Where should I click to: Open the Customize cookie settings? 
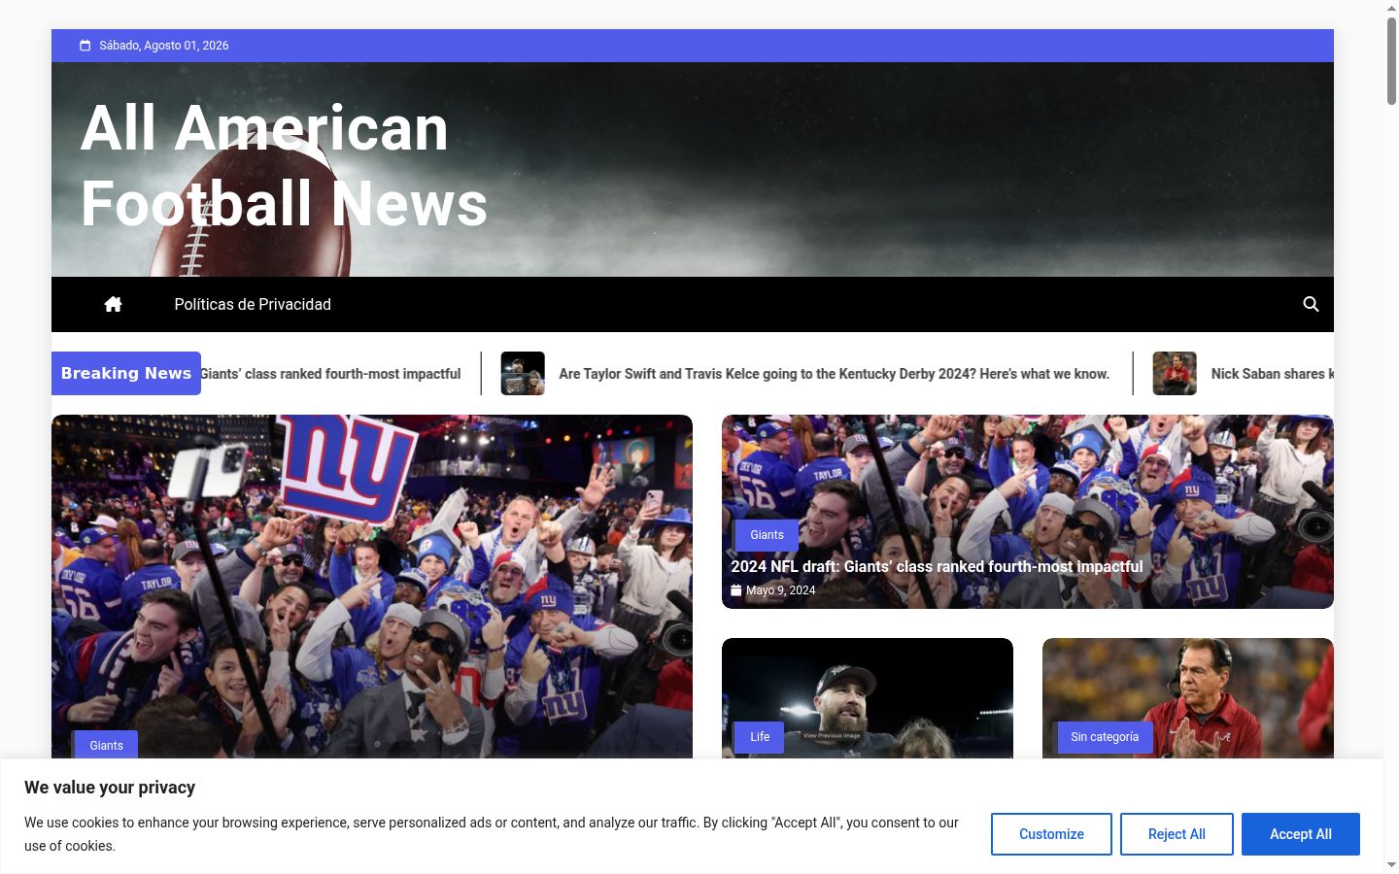tap(1051, 834)
